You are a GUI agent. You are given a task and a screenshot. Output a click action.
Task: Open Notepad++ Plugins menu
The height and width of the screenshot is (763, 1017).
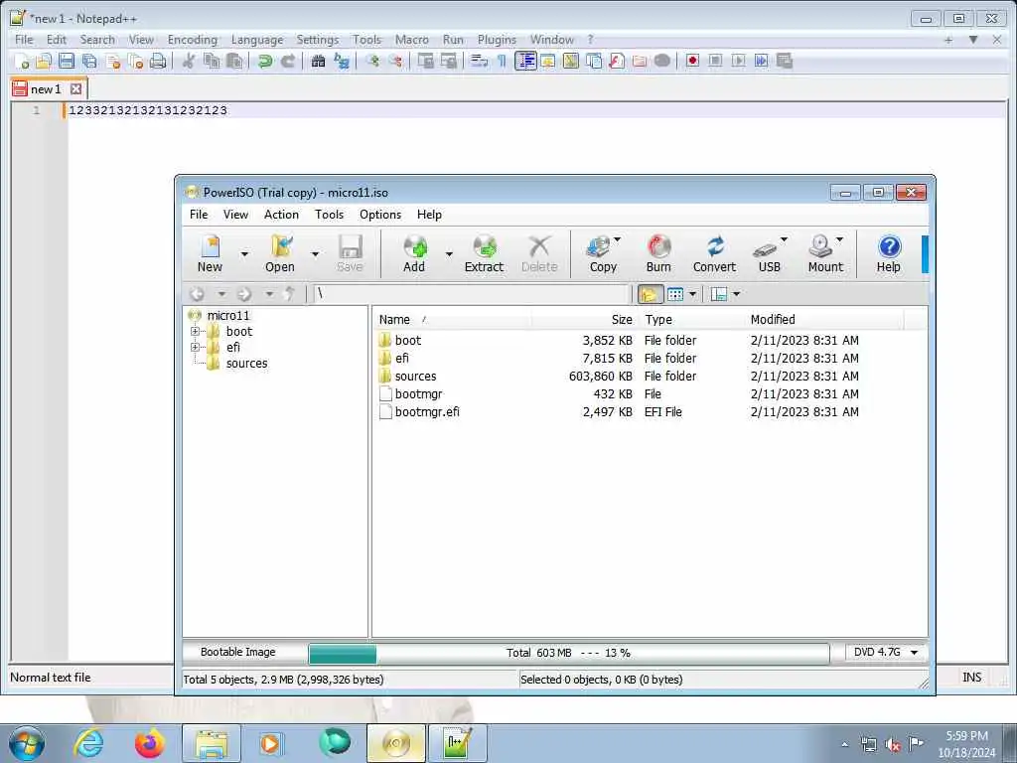[497, 40]
